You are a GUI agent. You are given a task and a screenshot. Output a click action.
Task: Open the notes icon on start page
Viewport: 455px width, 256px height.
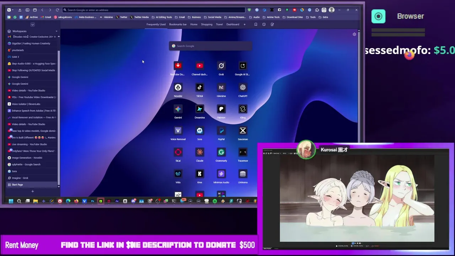click(x=272, y=25)
